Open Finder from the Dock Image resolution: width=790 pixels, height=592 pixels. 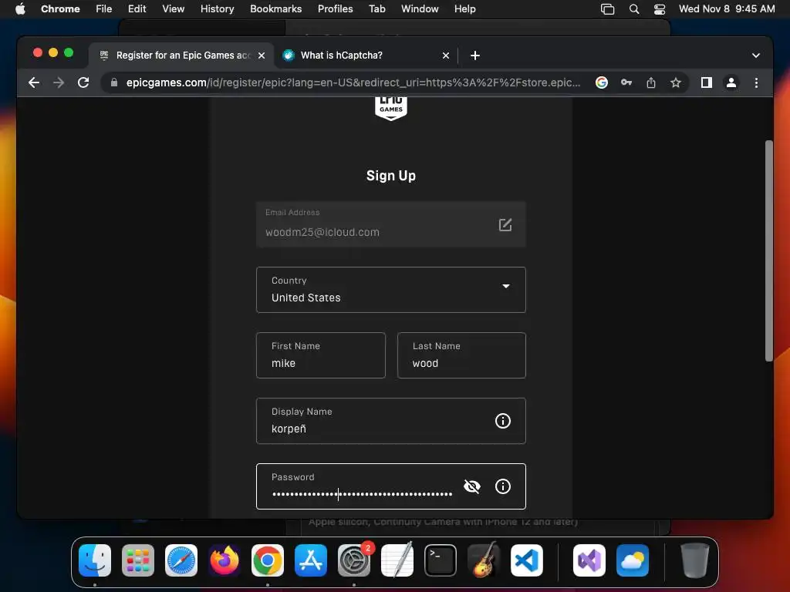(x=95, y=560)
